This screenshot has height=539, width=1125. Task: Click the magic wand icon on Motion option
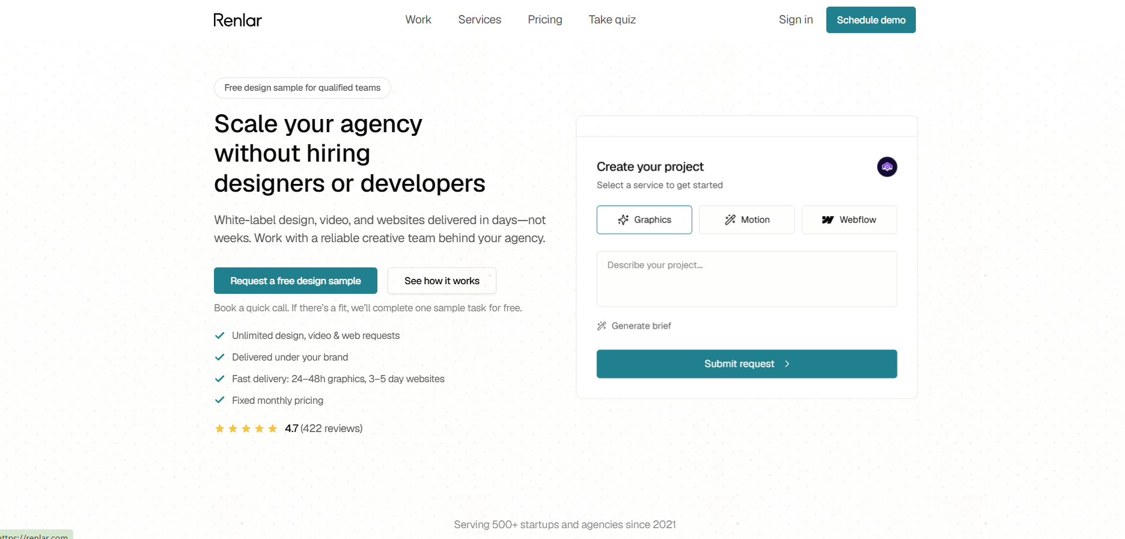(730, 220)
